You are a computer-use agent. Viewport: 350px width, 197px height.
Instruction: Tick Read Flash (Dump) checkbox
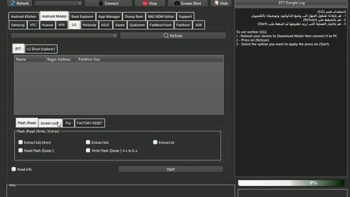(x=21, y=150)
